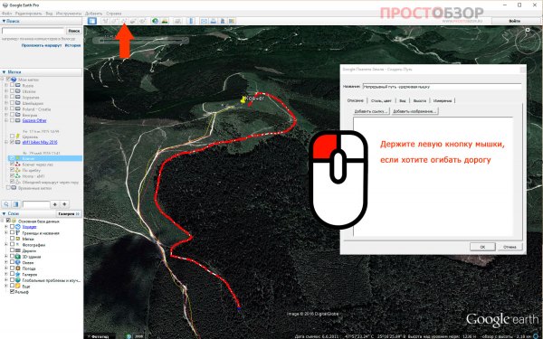Viewport: 543px width, 339px height.
Task: Open the historical imagery clock icon
Action: click(156, 21)
